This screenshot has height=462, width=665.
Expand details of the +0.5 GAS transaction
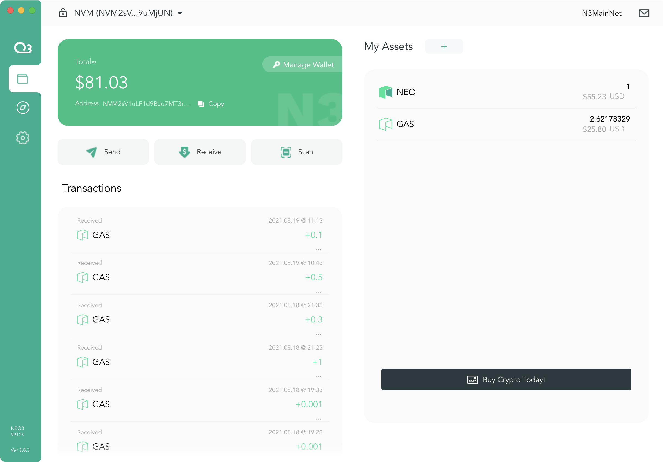point(318,292)
